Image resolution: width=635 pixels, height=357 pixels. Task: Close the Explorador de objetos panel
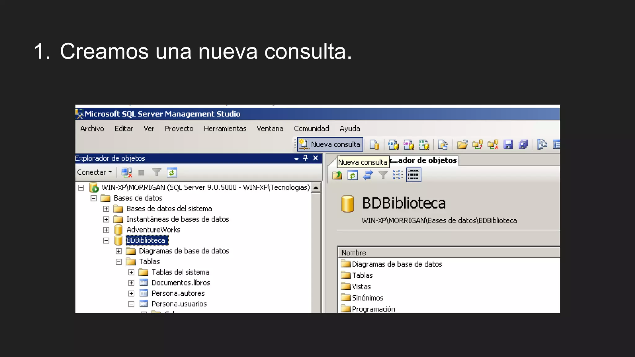[316, 158]
